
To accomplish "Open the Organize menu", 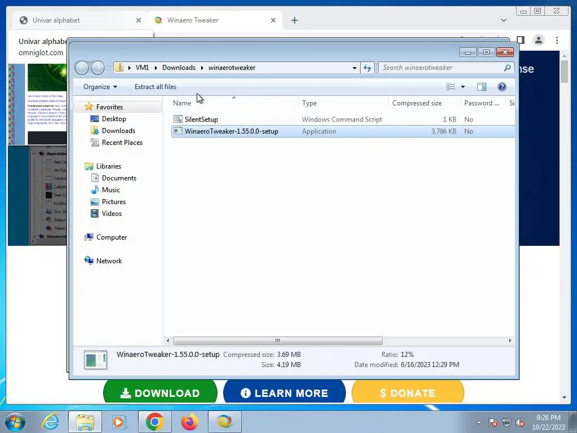I will pos(100,87).
